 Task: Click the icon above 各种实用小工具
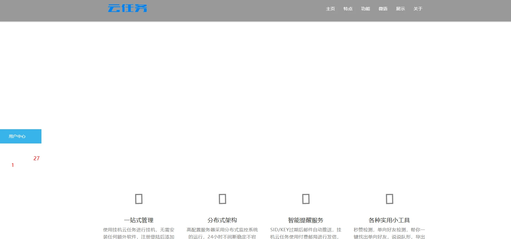tap(389, 199)
